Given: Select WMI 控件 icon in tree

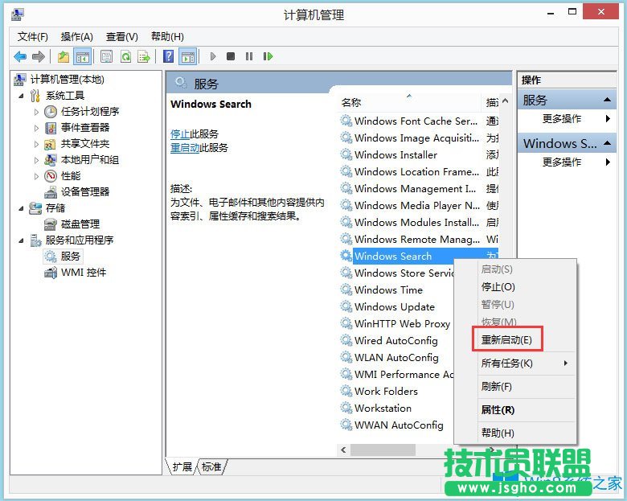Looking at the screenshot, I should (51, 273).
